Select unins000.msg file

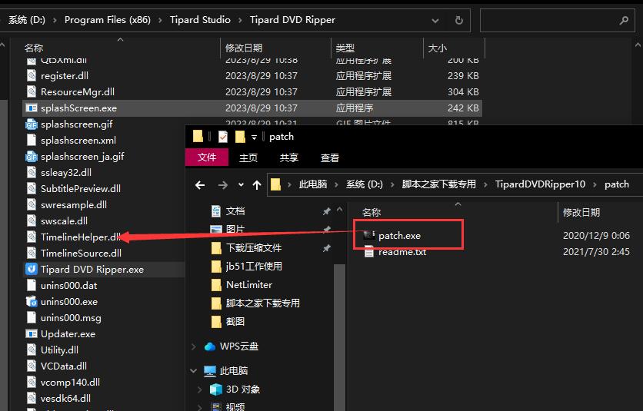click(71, 318)
